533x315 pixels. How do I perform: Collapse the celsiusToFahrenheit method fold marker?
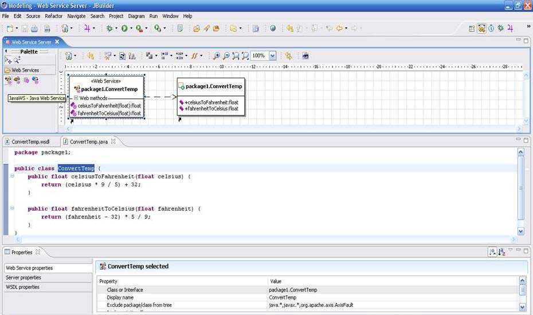point(13,176)
